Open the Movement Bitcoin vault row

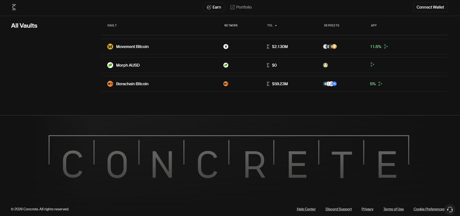274,47
